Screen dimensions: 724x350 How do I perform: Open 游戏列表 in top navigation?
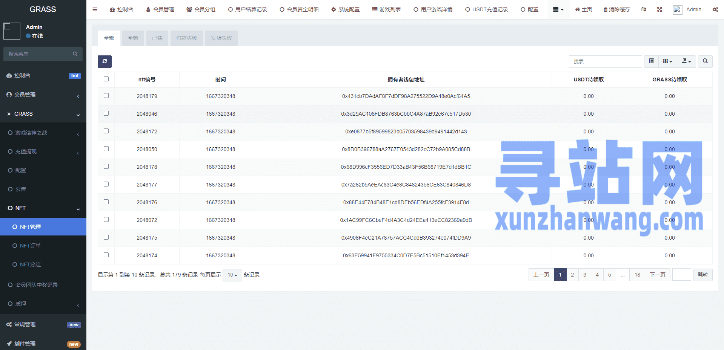tap(386, 9)
